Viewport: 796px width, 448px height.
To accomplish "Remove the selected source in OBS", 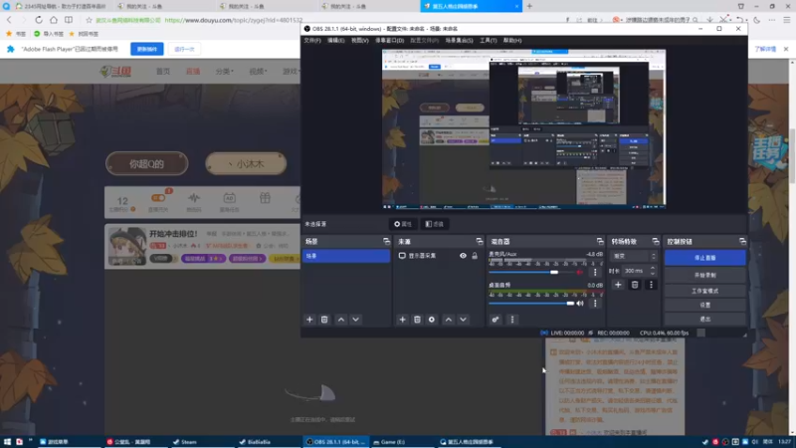I will tap(417, 320).
